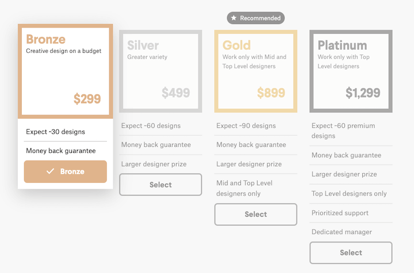Viewport: 414px width, 273px height.
Task: Click the checkmark icon on Bronze button
Action: click(51, 171)
